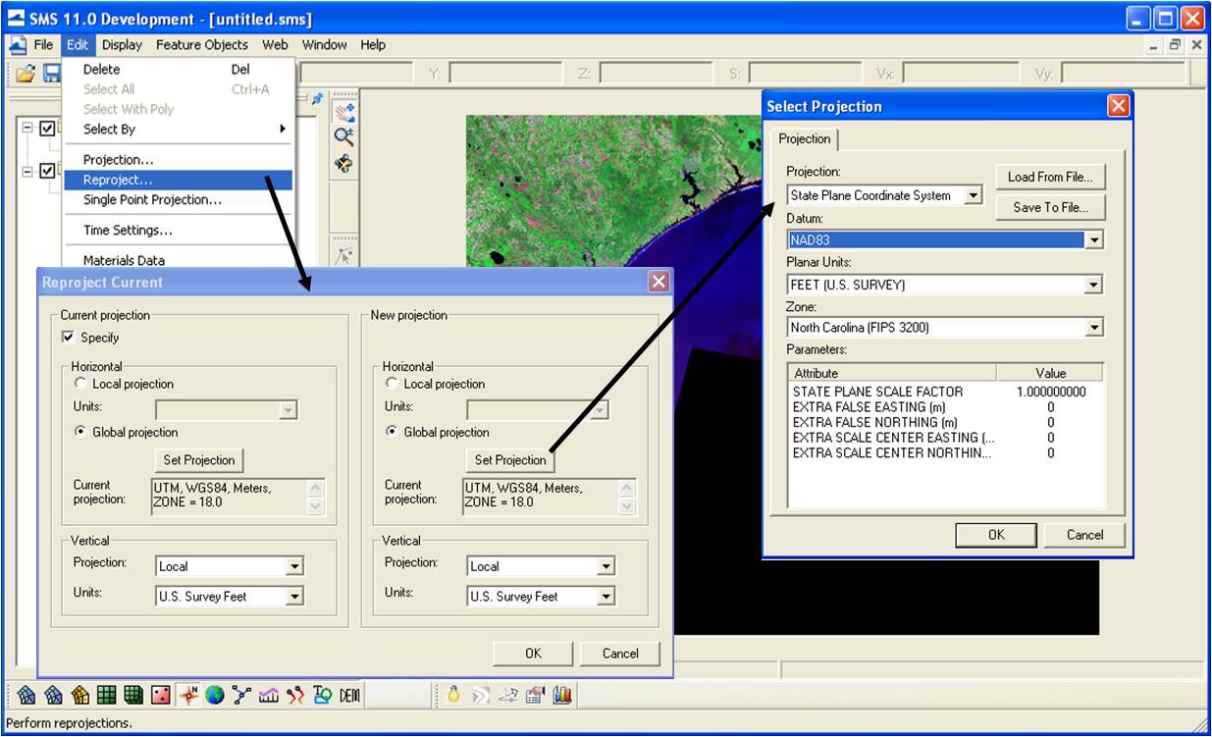The width and height of the screenshot is (1212, 737).
Task: Switch to the GIS globe module
Action: [x=214, y=696]
